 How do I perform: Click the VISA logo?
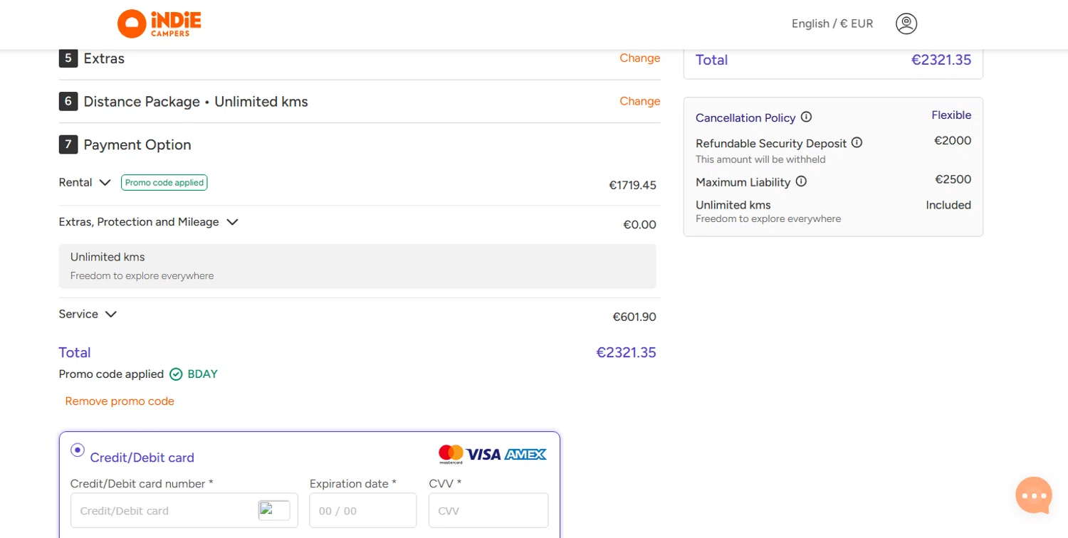(x=484, y=454)
